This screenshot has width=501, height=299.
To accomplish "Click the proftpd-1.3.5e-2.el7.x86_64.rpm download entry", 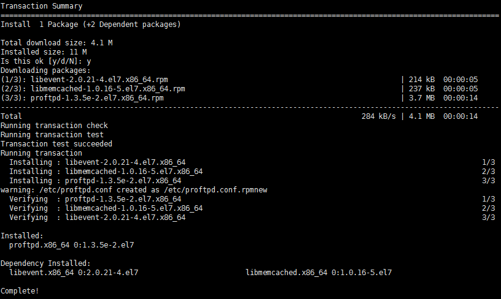I will click(x=82, y=98).
